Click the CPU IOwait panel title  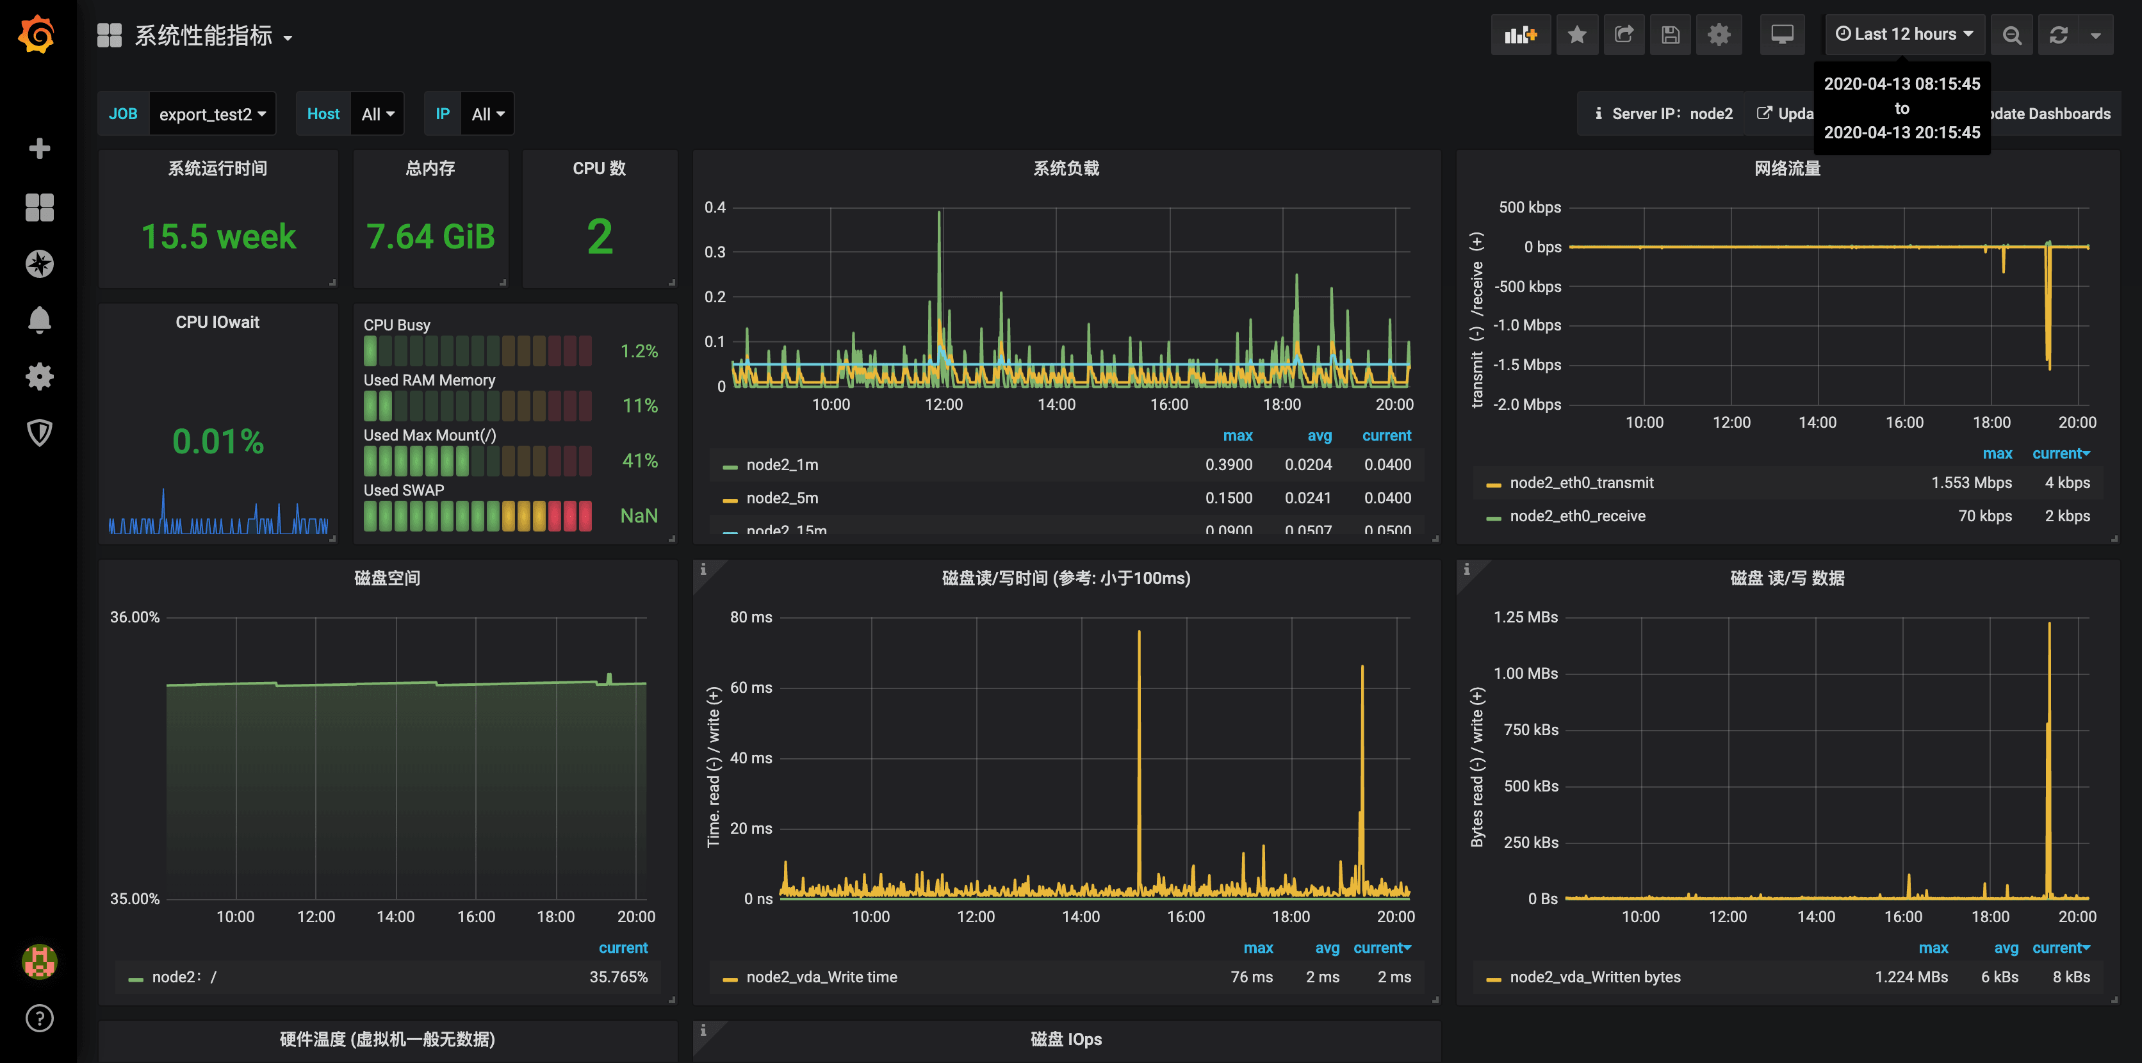[x=217, y=323]
